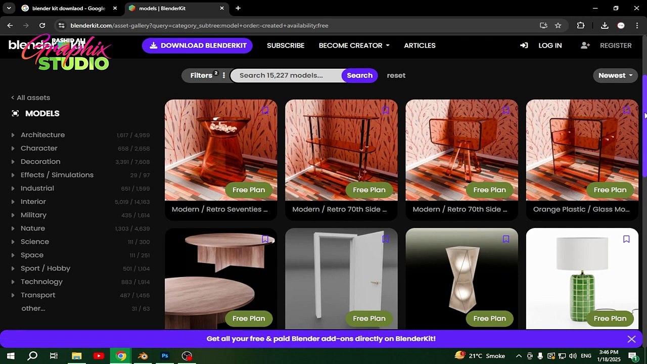Click the Search button

[x=359, y=75]
